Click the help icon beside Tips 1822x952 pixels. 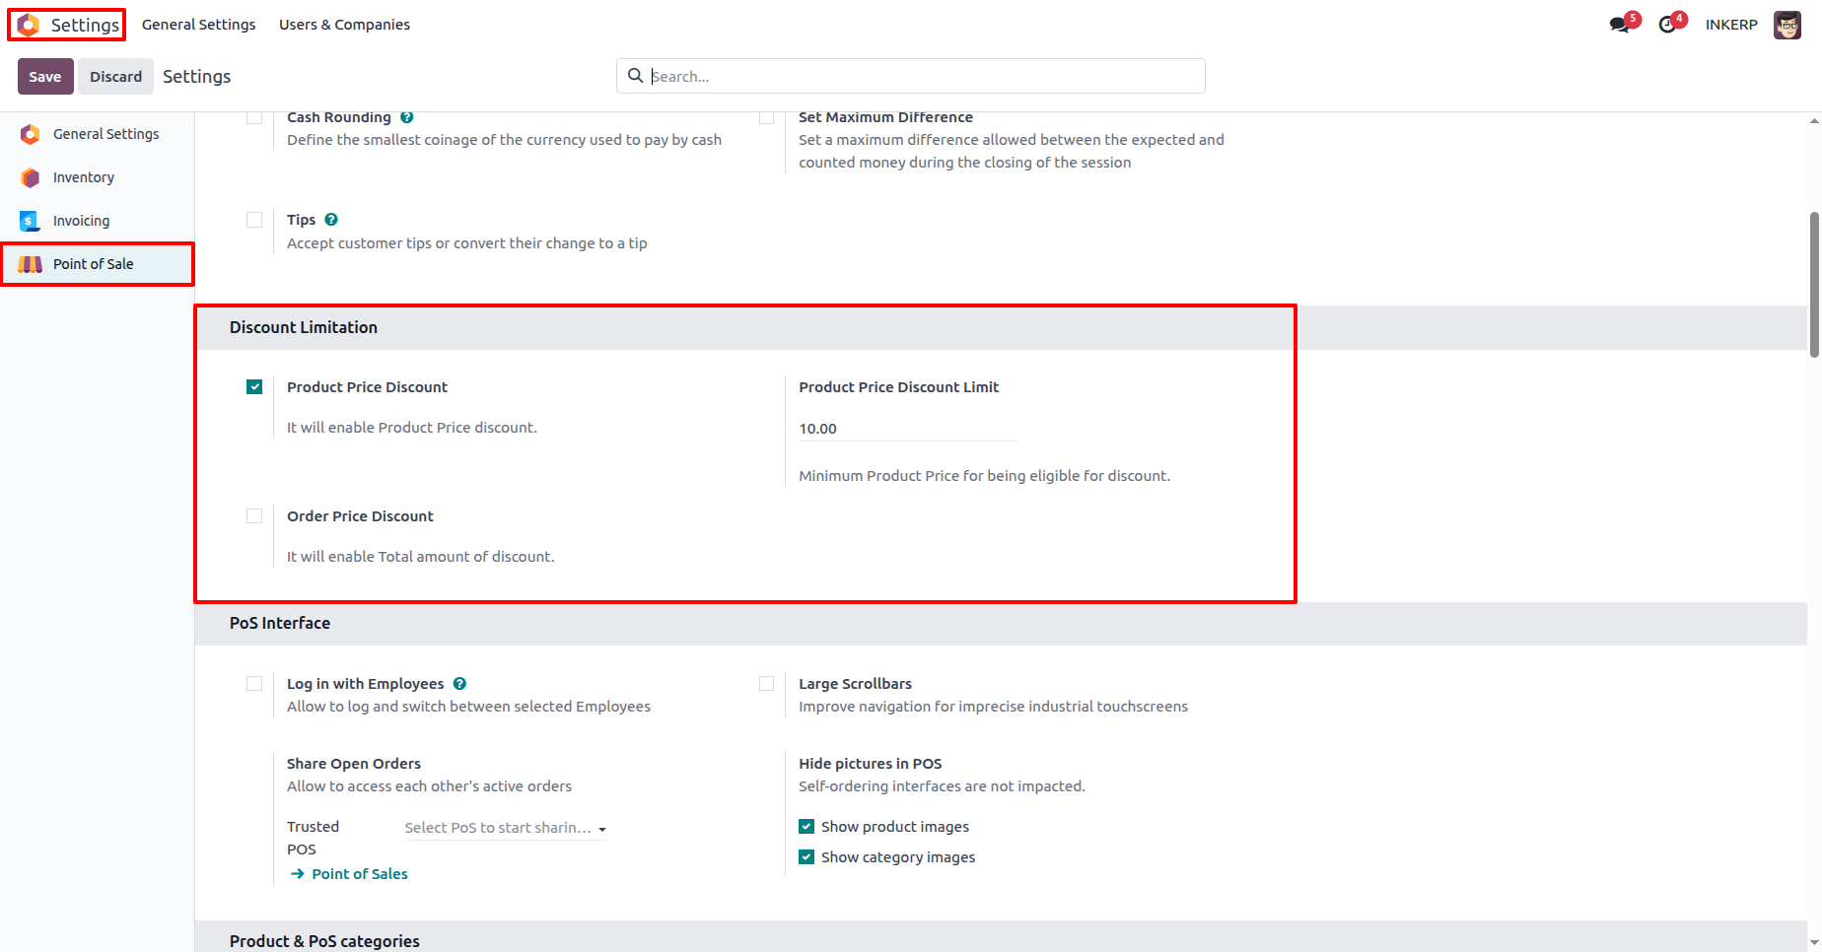coord(331,220)
